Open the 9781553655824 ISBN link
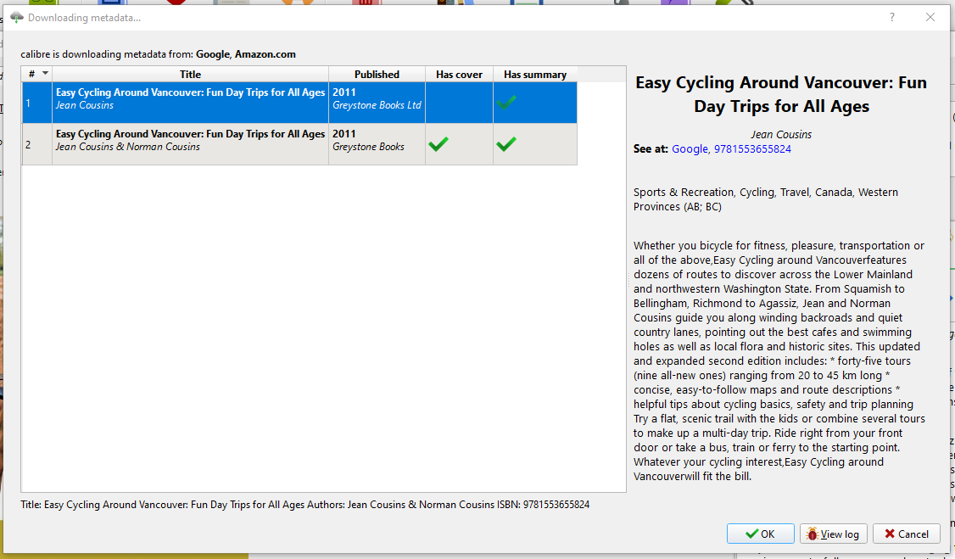 pos(752,148)
